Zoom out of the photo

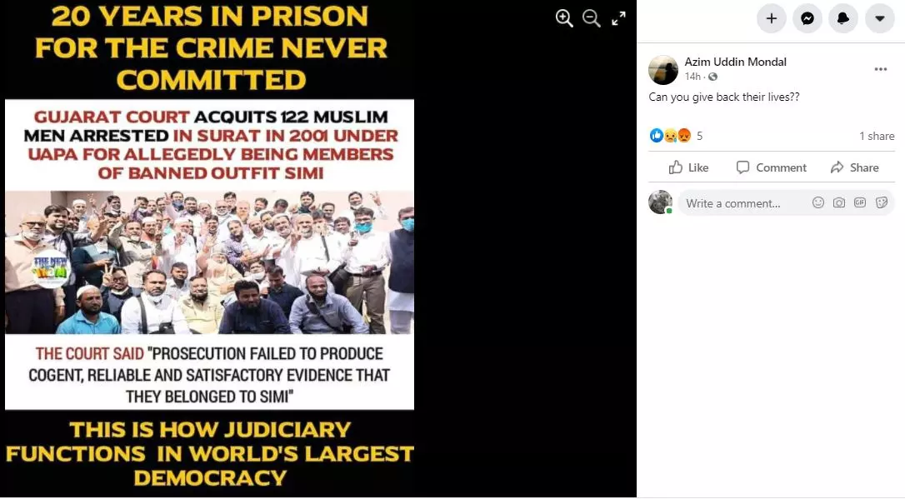tap(591, 18)
